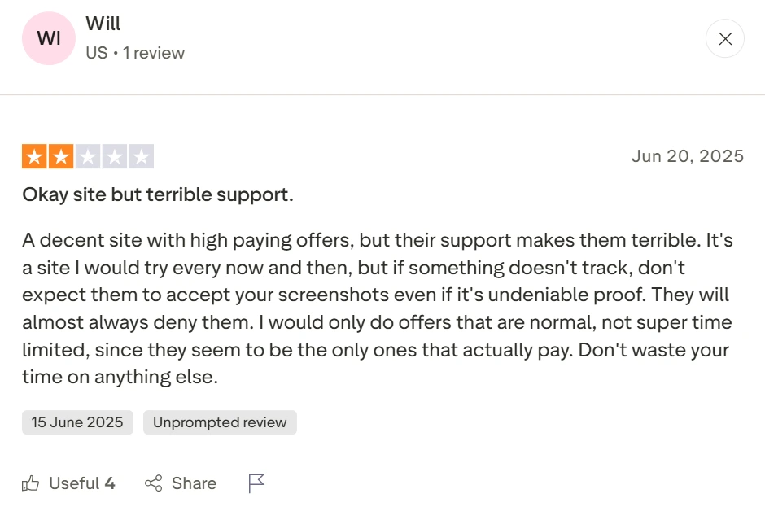The width and height of the screenshot is (765, 520).
Task: Click the review body paragraph text
Action: 376,308
